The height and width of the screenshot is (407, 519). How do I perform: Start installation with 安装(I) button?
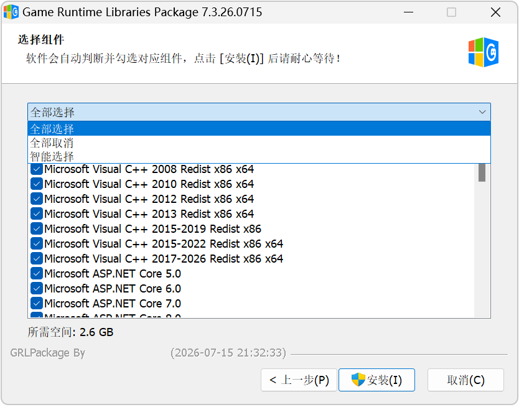coord(376,380)
